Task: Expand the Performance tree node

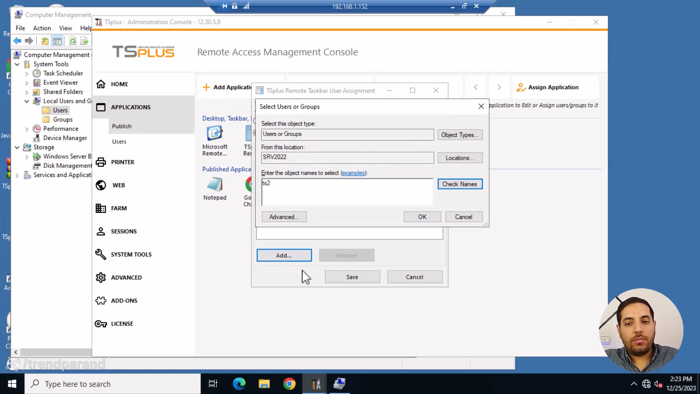Action: pyautogui.click(x=27, y=129)
